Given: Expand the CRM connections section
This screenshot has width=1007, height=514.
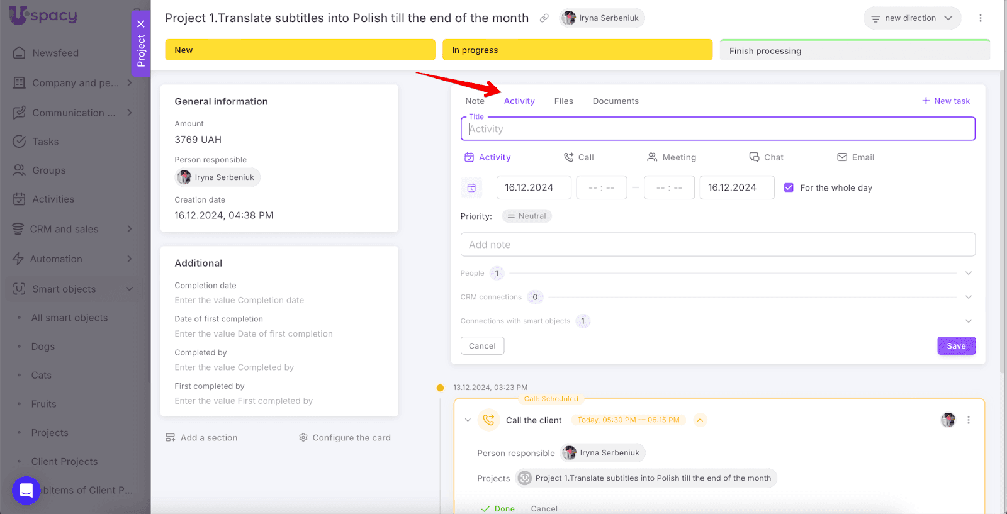Looking at the screenshot, I should (969, 297).
